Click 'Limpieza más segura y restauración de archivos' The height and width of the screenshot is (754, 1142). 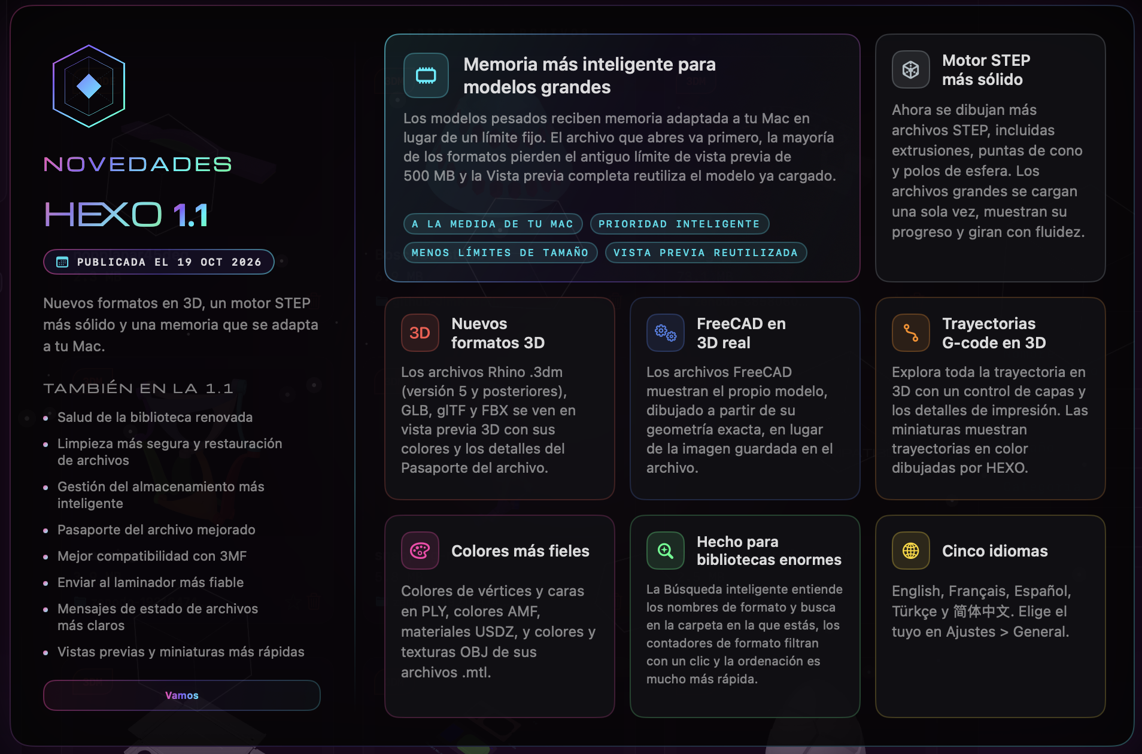tap(170, 452)
